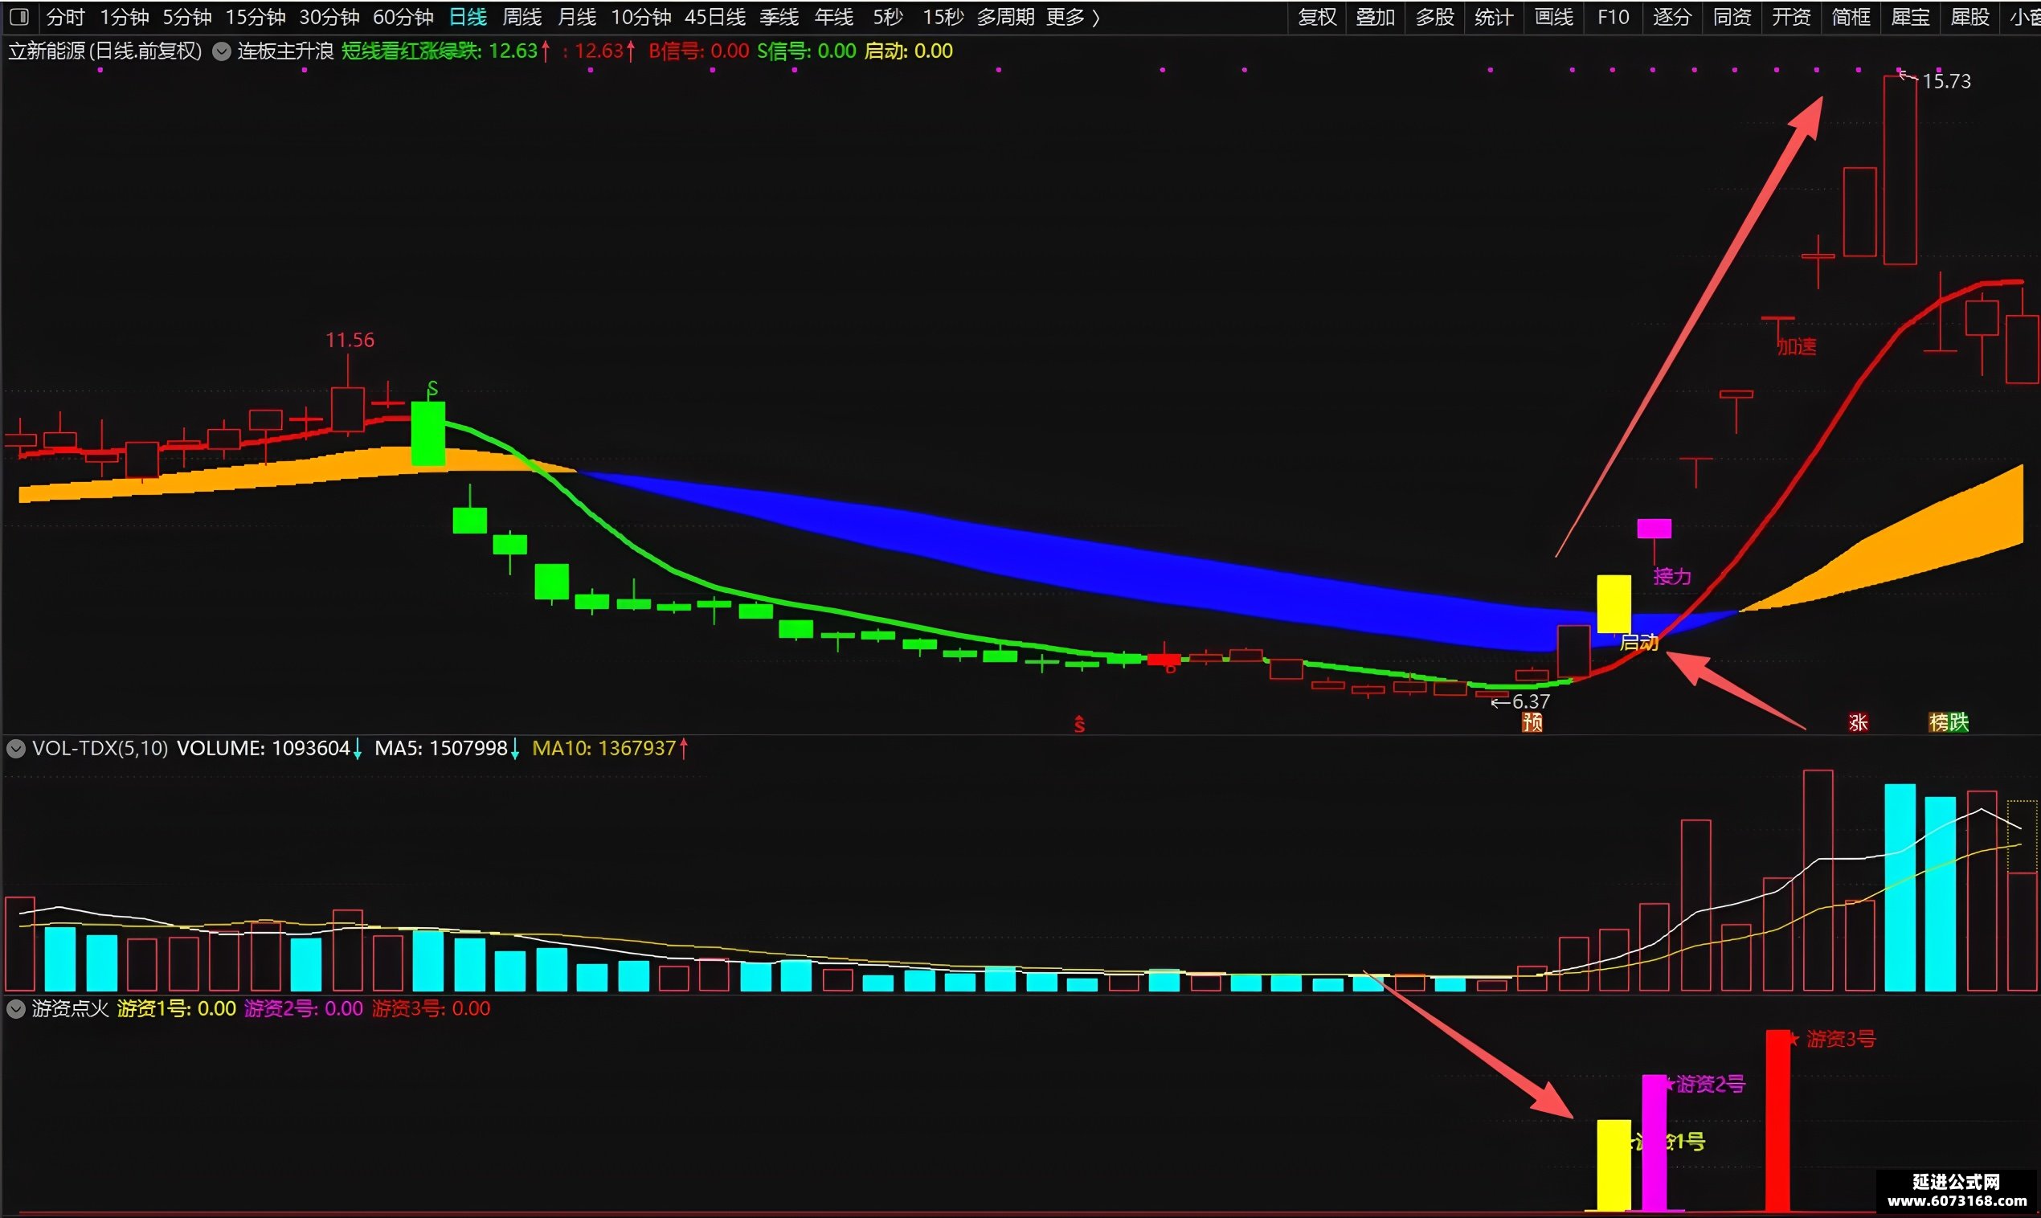Expand the 游资点火 indicator dropdown arrow

click(15, 1009)
